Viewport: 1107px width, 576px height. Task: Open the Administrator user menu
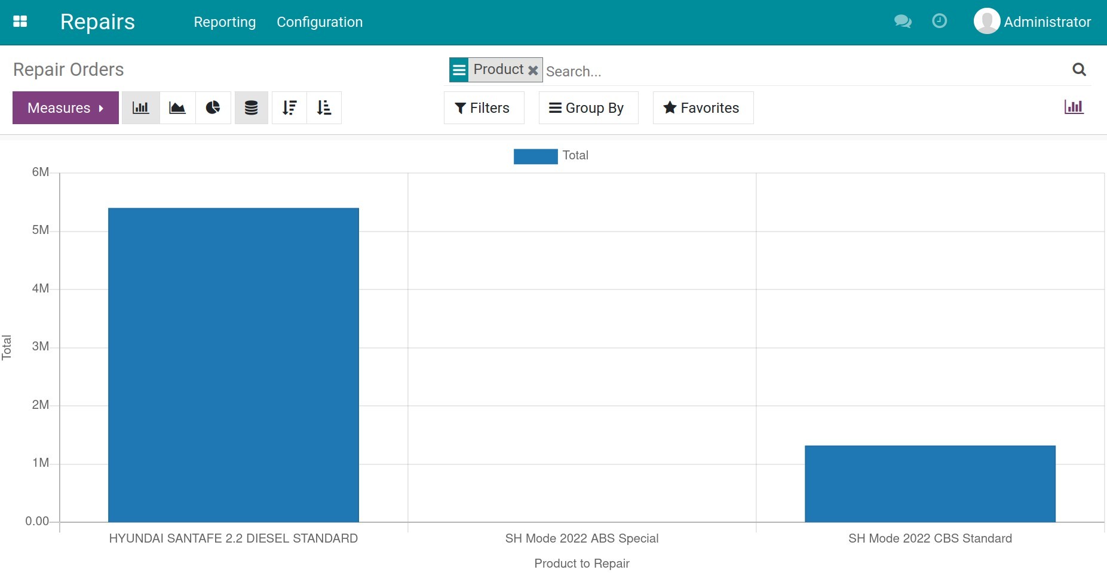click(1032, 22)
